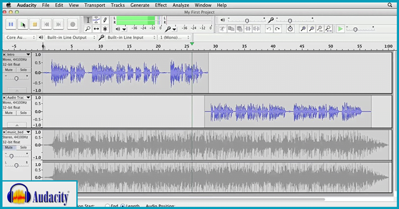Viewport: 399px width, 209px height.
Task: Select the Envelope tool
Action: pyautogui.click(x=96, y=20)
